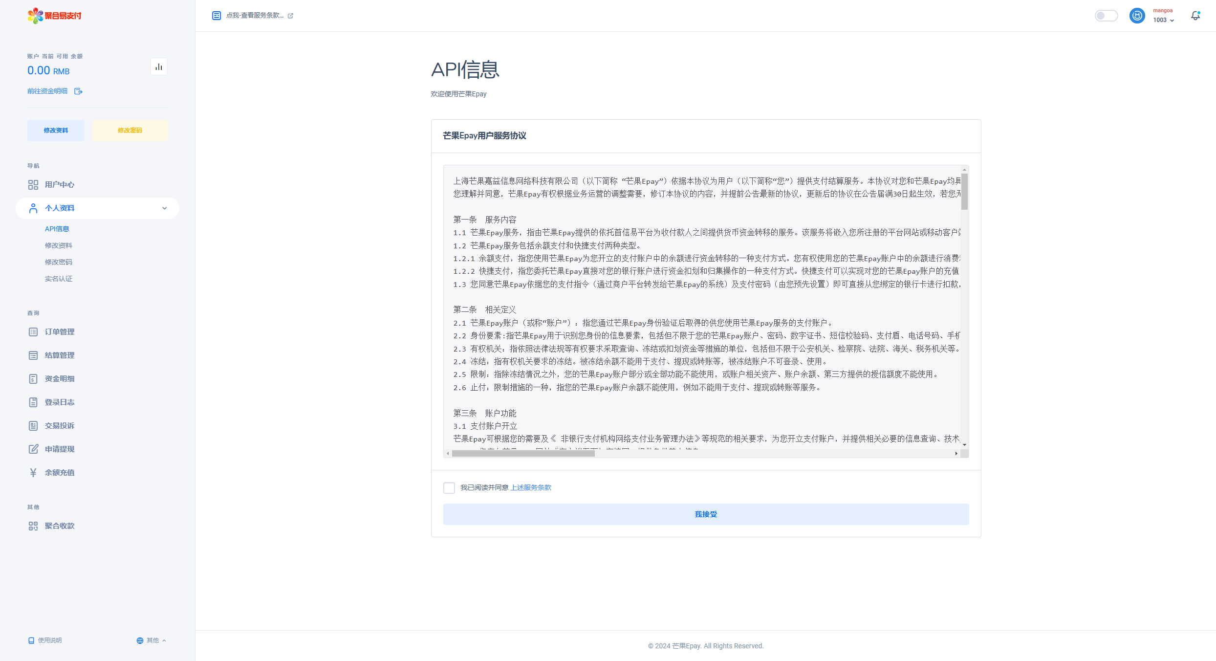Image resolution: width=1216 pixels, height=661 pixels.
Task: Click the 订单管理 list icon
Action: (x=33, y=332)
